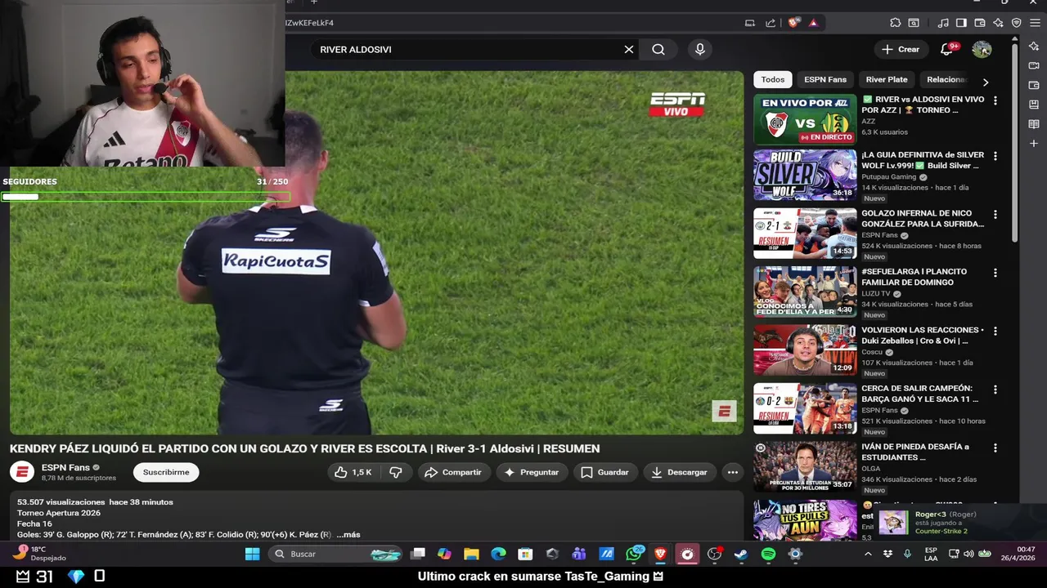The image size is (1047, 588).
Task: Start voice search with the microphone
Action: point(699,49)
